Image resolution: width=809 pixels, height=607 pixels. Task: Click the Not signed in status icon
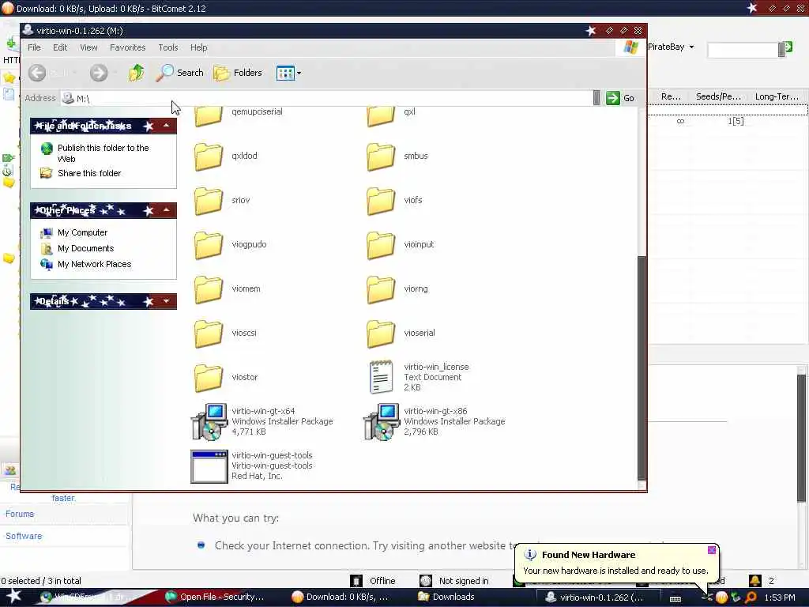[x=426, y=581]
